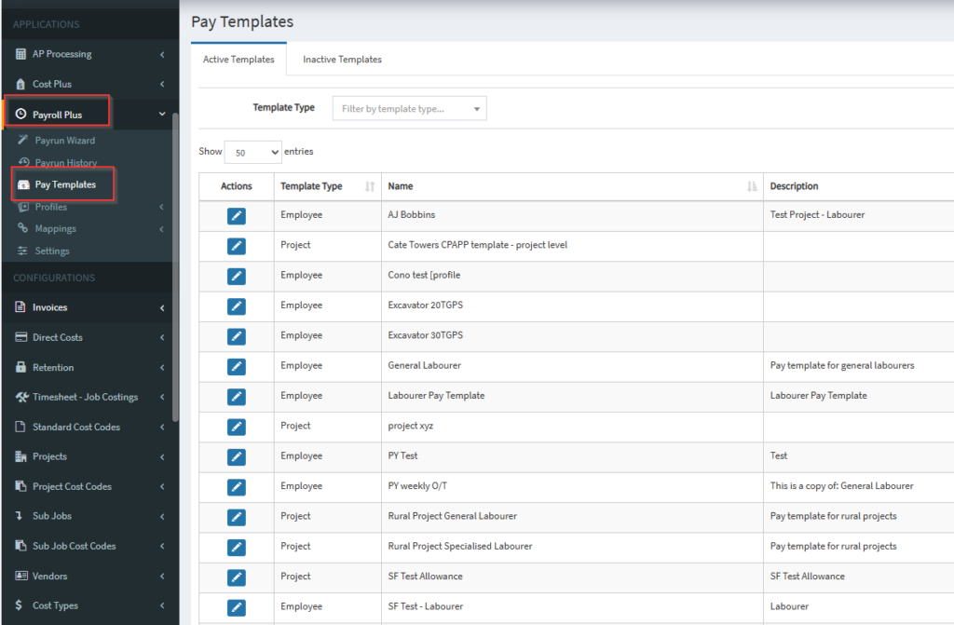This screenshot has width=954, height=625.
Task: Click the Payrun Wizard wand icon
Action: (23, 141)
